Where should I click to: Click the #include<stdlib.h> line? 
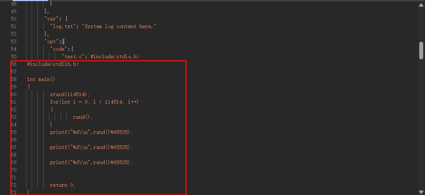click(x=53, y=64)
